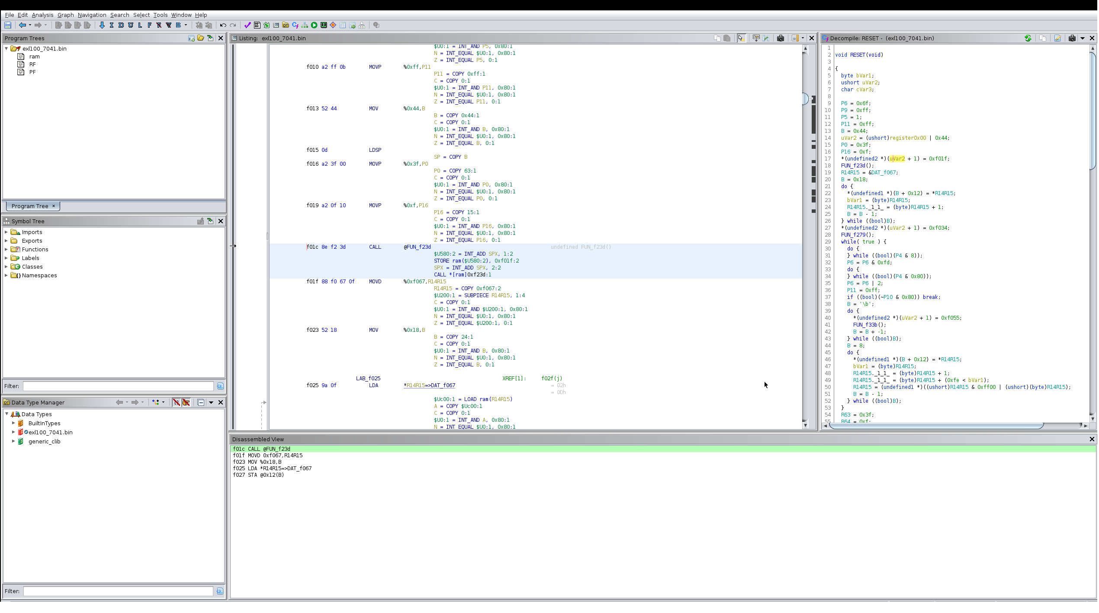Open the back history dropdown arrow
The image size is (1099, 613).
coord(30,25)
